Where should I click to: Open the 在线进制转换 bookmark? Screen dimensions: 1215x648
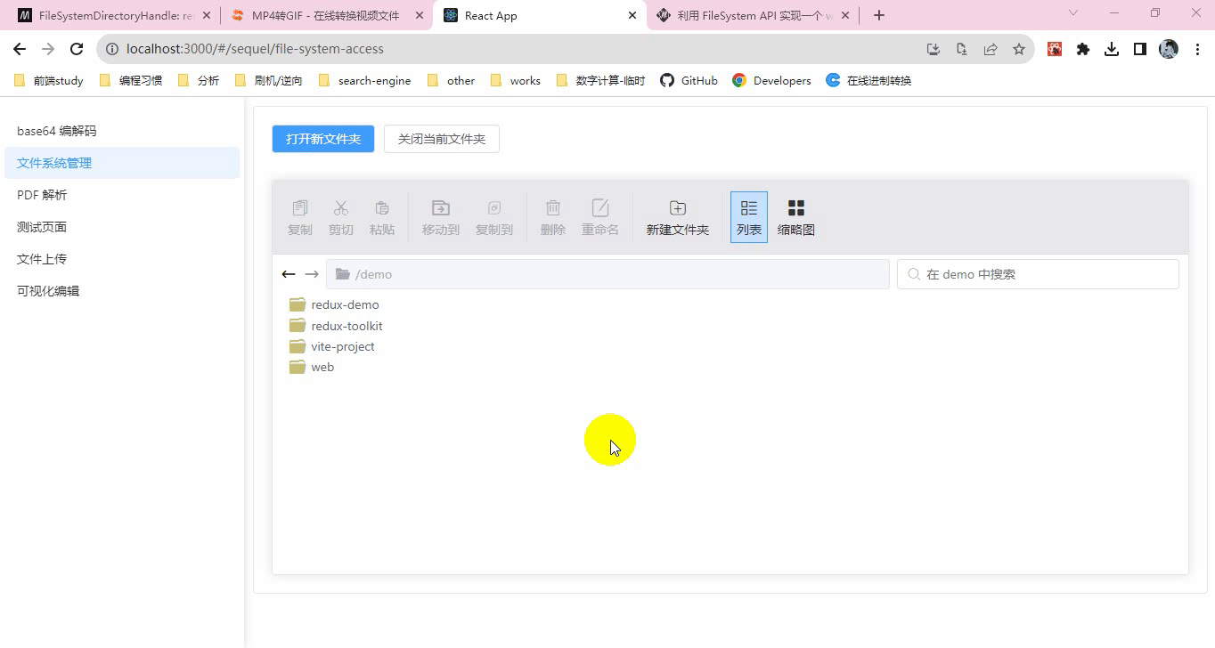point(869,80)
